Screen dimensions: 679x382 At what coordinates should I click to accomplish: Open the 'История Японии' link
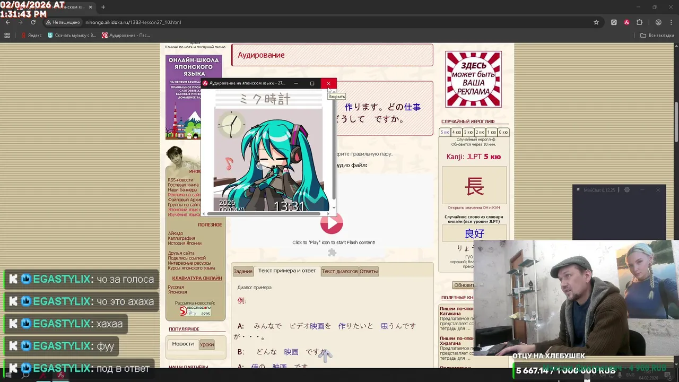185,243
